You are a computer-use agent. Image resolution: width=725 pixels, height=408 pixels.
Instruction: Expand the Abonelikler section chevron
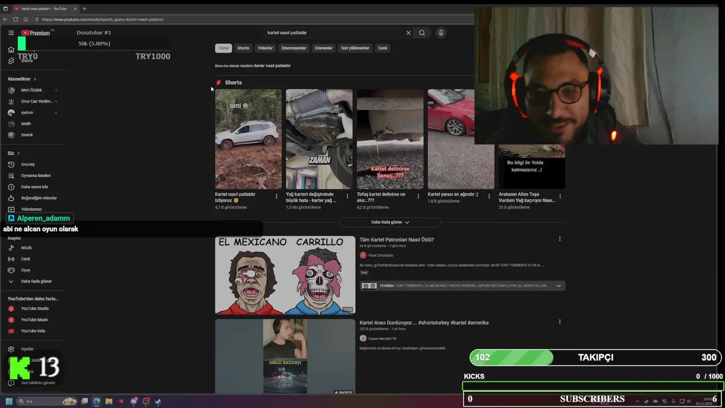[35, 79]
